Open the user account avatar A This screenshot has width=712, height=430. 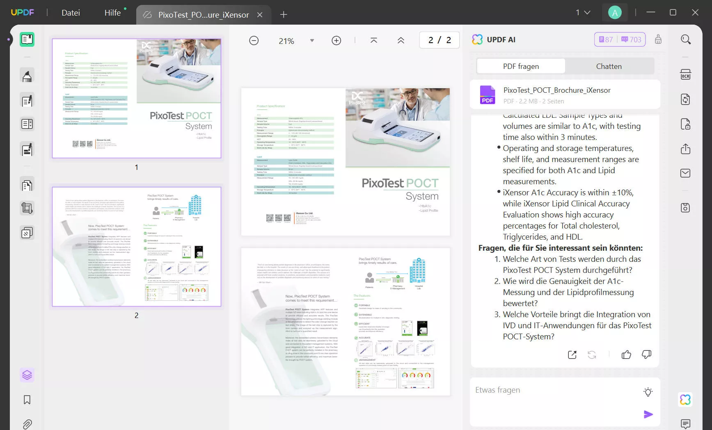click(x=615, y=13)
